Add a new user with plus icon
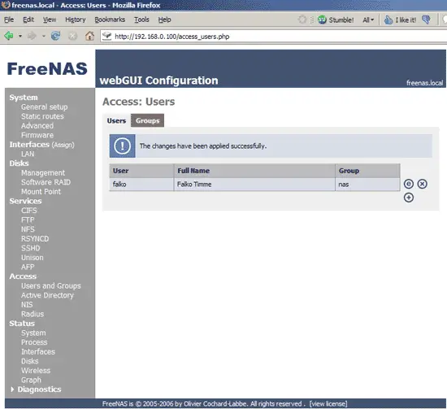 tap(409, 198)
